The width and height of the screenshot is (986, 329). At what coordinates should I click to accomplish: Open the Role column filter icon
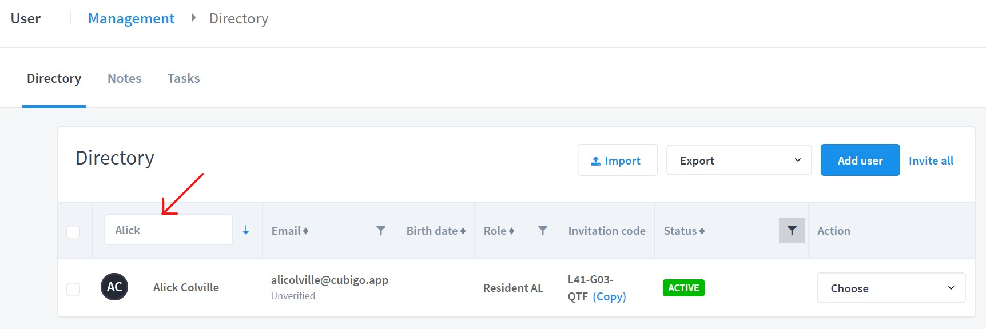543,231
